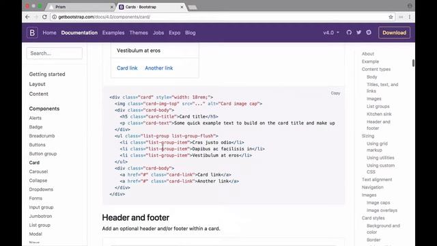Click the site info icon in the address bar

(x=55, y=17)
